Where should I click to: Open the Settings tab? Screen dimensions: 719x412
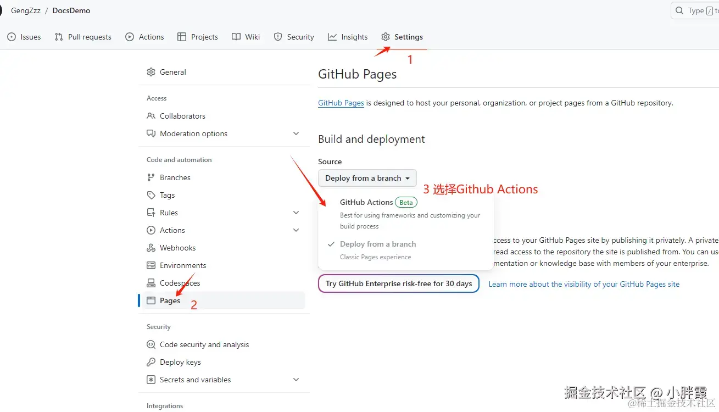[x=402, y=37]
